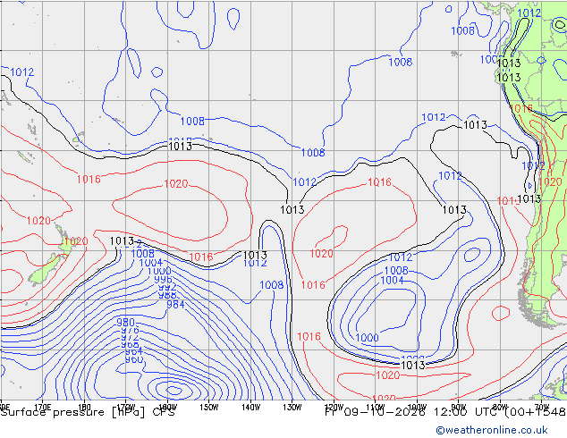Click the blue 988 isobar label

(167, 295)
